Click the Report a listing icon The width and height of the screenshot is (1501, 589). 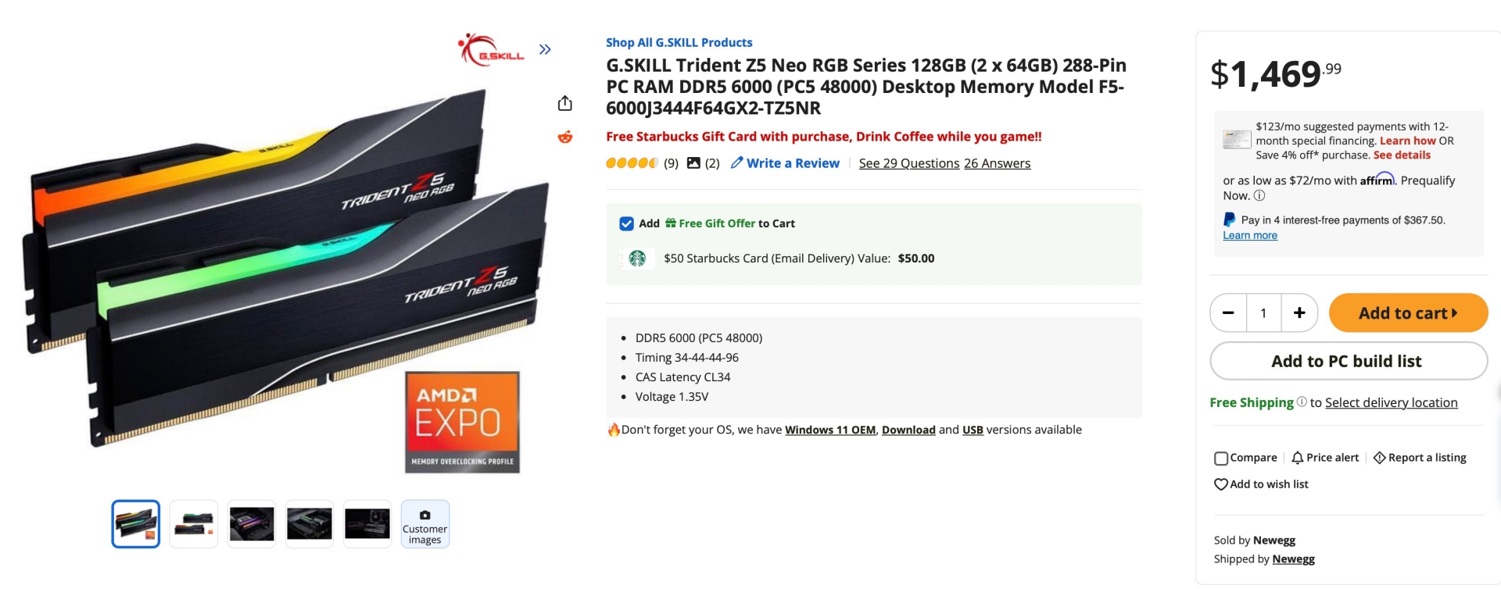pos(1379,458)
